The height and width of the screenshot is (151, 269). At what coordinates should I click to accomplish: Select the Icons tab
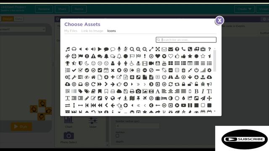[x=111, y=31]
